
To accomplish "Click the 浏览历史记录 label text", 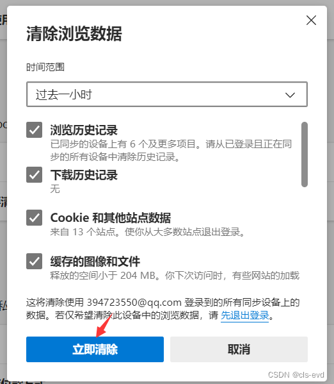I will click(84, 130).
